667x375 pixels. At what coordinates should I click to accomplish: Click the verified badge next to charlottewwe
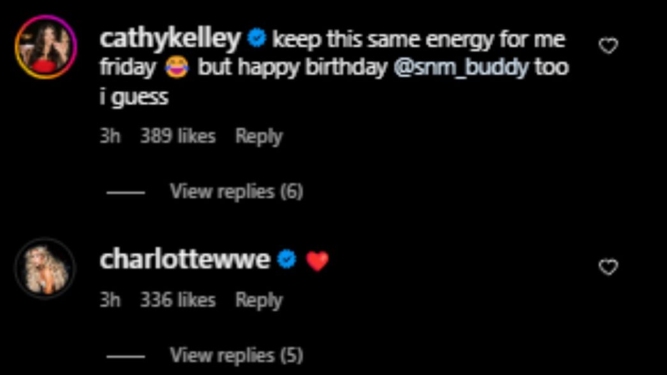[x=287, y=258]
